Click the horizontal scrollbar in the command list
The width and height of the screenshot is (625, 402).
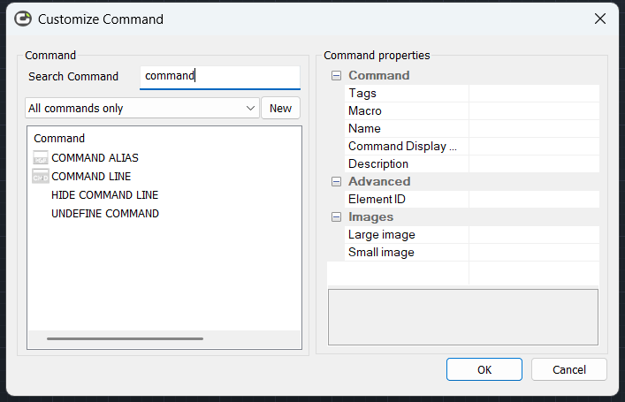[x=126, y=338]
